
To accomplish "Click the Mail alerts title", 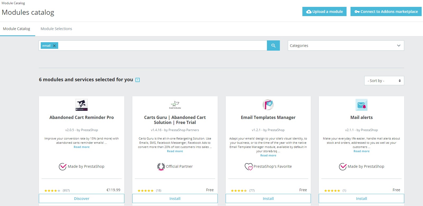I will (x=361, y=117).
